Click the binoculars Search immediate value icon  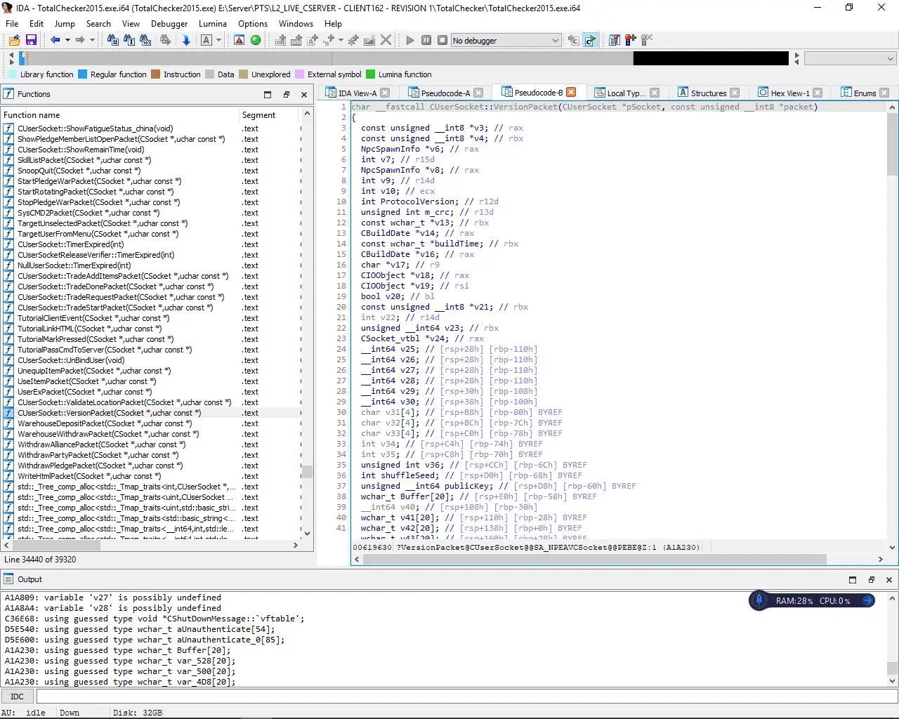[x=113, y=40]
